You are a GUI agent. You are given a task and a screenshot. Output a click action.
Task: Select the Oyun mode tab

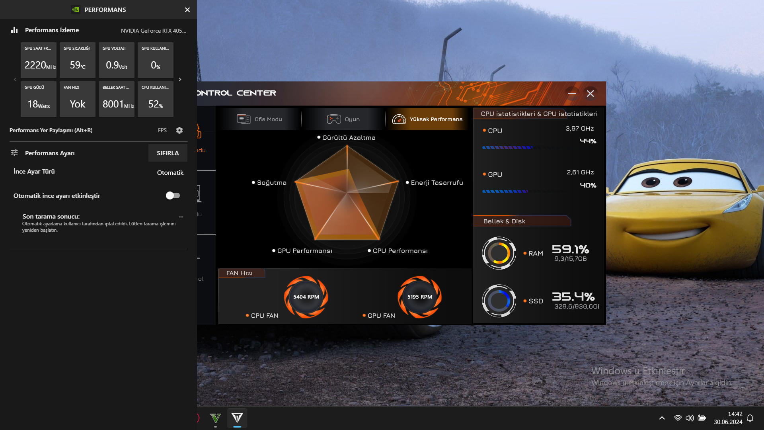coord(343,119)
